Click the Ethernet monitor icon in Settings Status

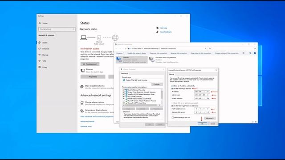83,70
